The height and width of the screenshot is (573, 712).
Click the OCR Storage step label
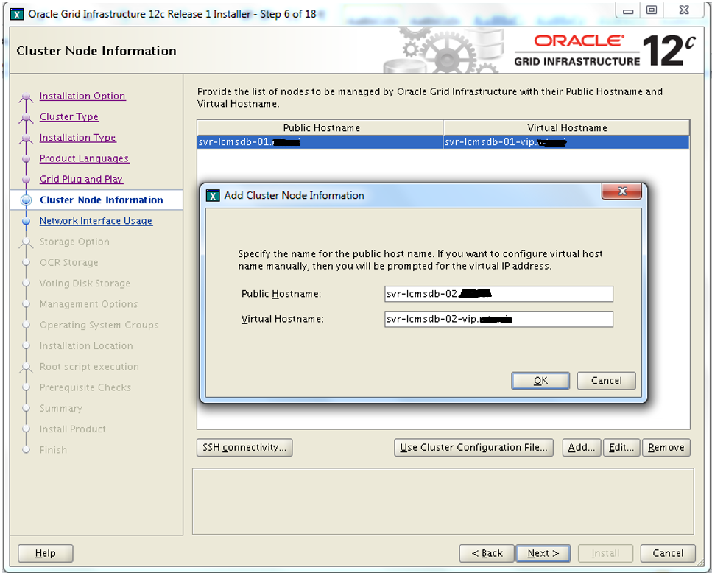click(x=68, y=262)
